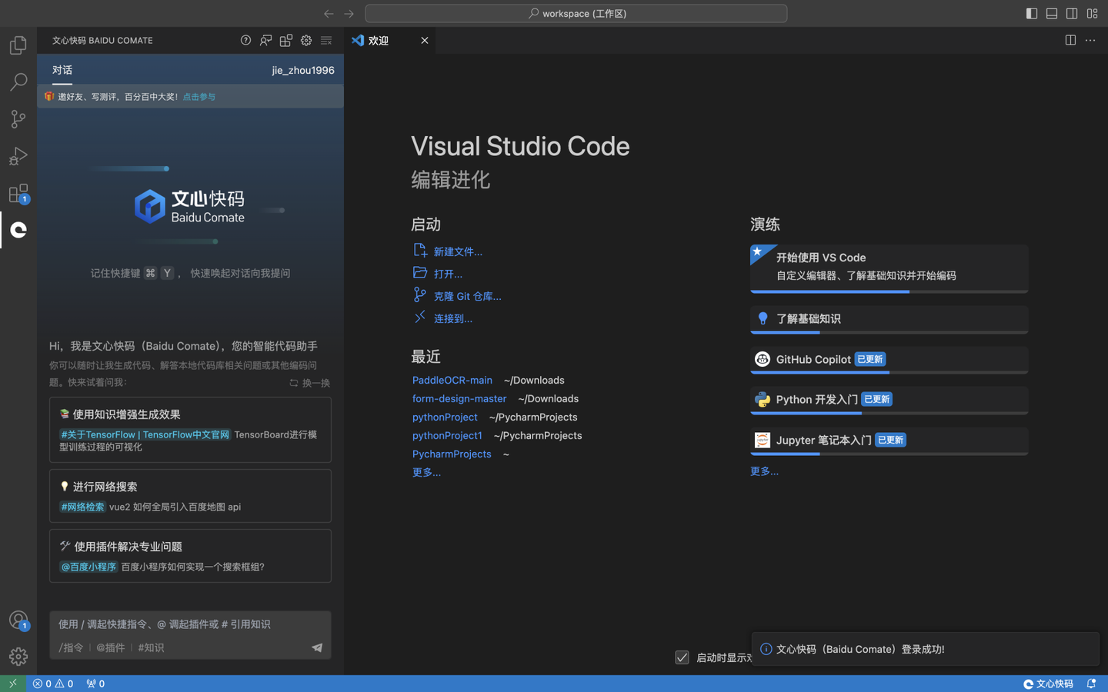Click the list menu icon in Comate header
Screen dimensions: 1108x692
(x=326, y=40)
